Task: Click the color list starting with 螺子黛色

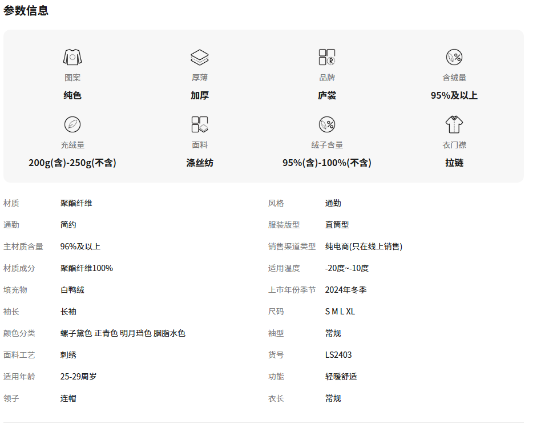Action: [x=123, y=333]
